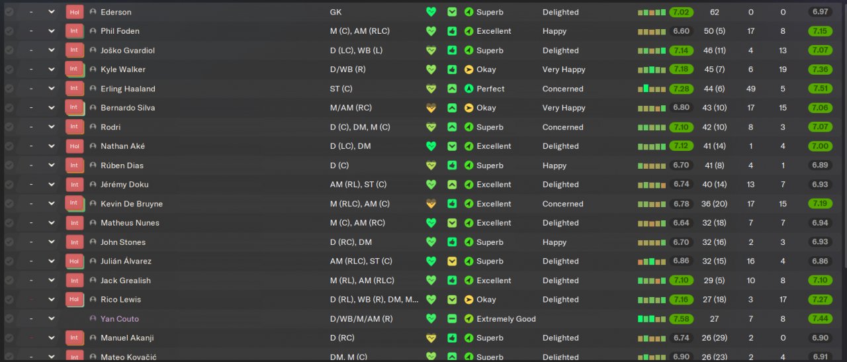This screenshot has height=362, width=847.
Task: Select John Stones row checkbox
Action: [9, 242]
